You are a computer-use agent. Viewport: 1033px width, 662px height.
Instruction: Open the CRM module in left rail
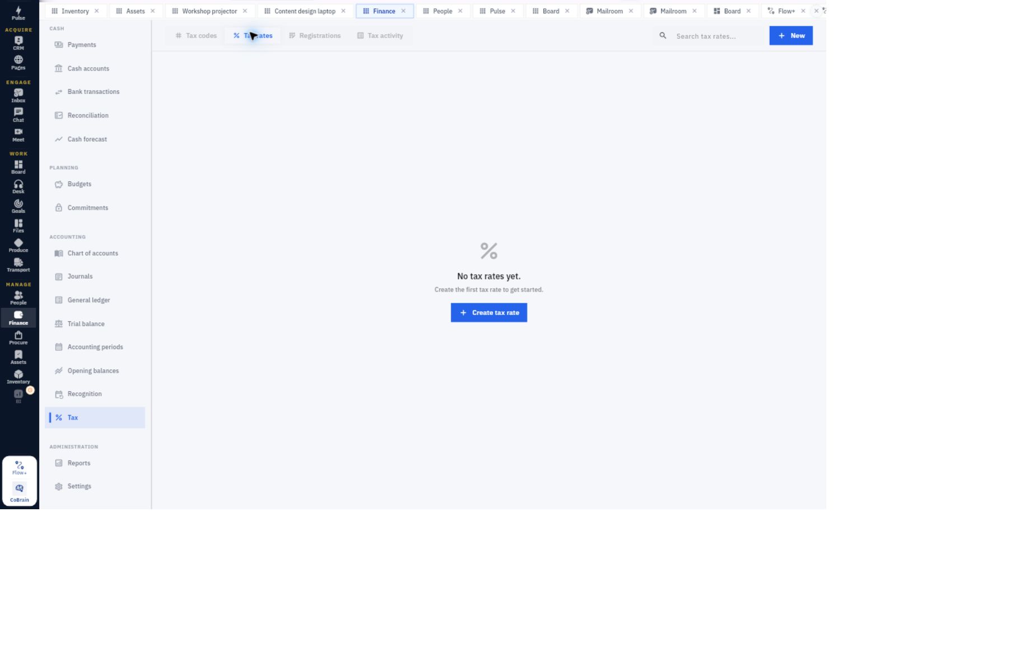tap(18, 43)
